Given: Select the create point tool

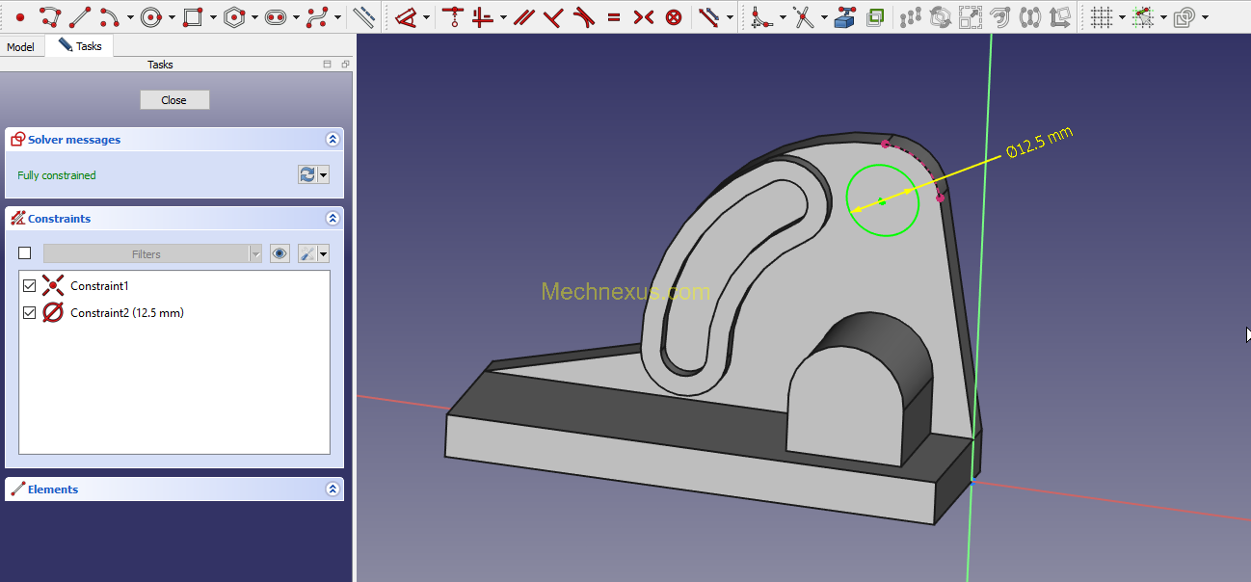Looking at the screenshot, I should coord(20,16).
